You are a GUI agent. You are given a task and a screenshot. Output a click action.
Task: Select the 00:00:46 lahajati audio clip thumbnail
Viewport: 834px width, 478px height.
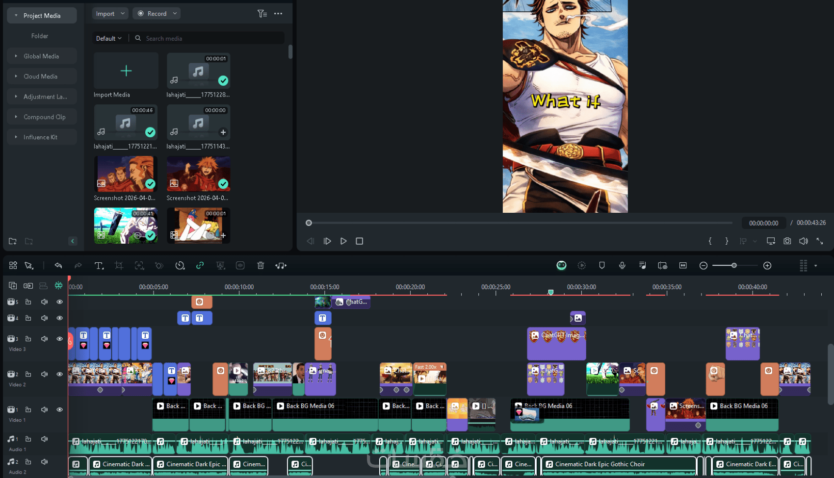(x=126, y=123)
